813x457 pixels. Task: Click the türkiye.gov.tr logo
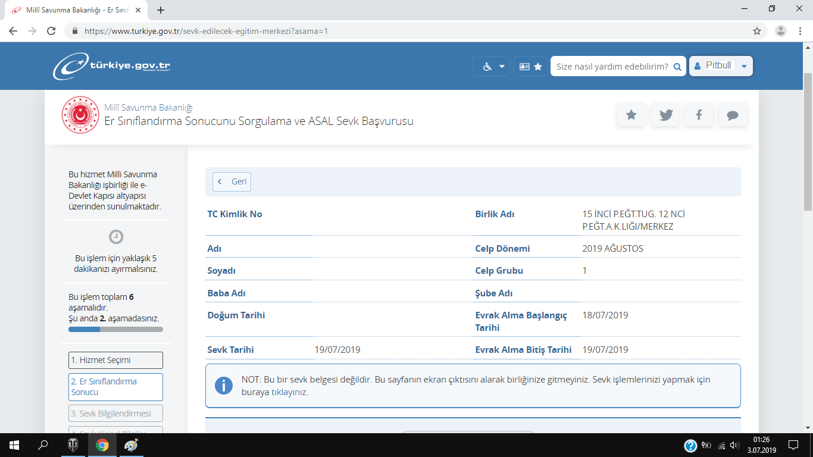point(111,66)
